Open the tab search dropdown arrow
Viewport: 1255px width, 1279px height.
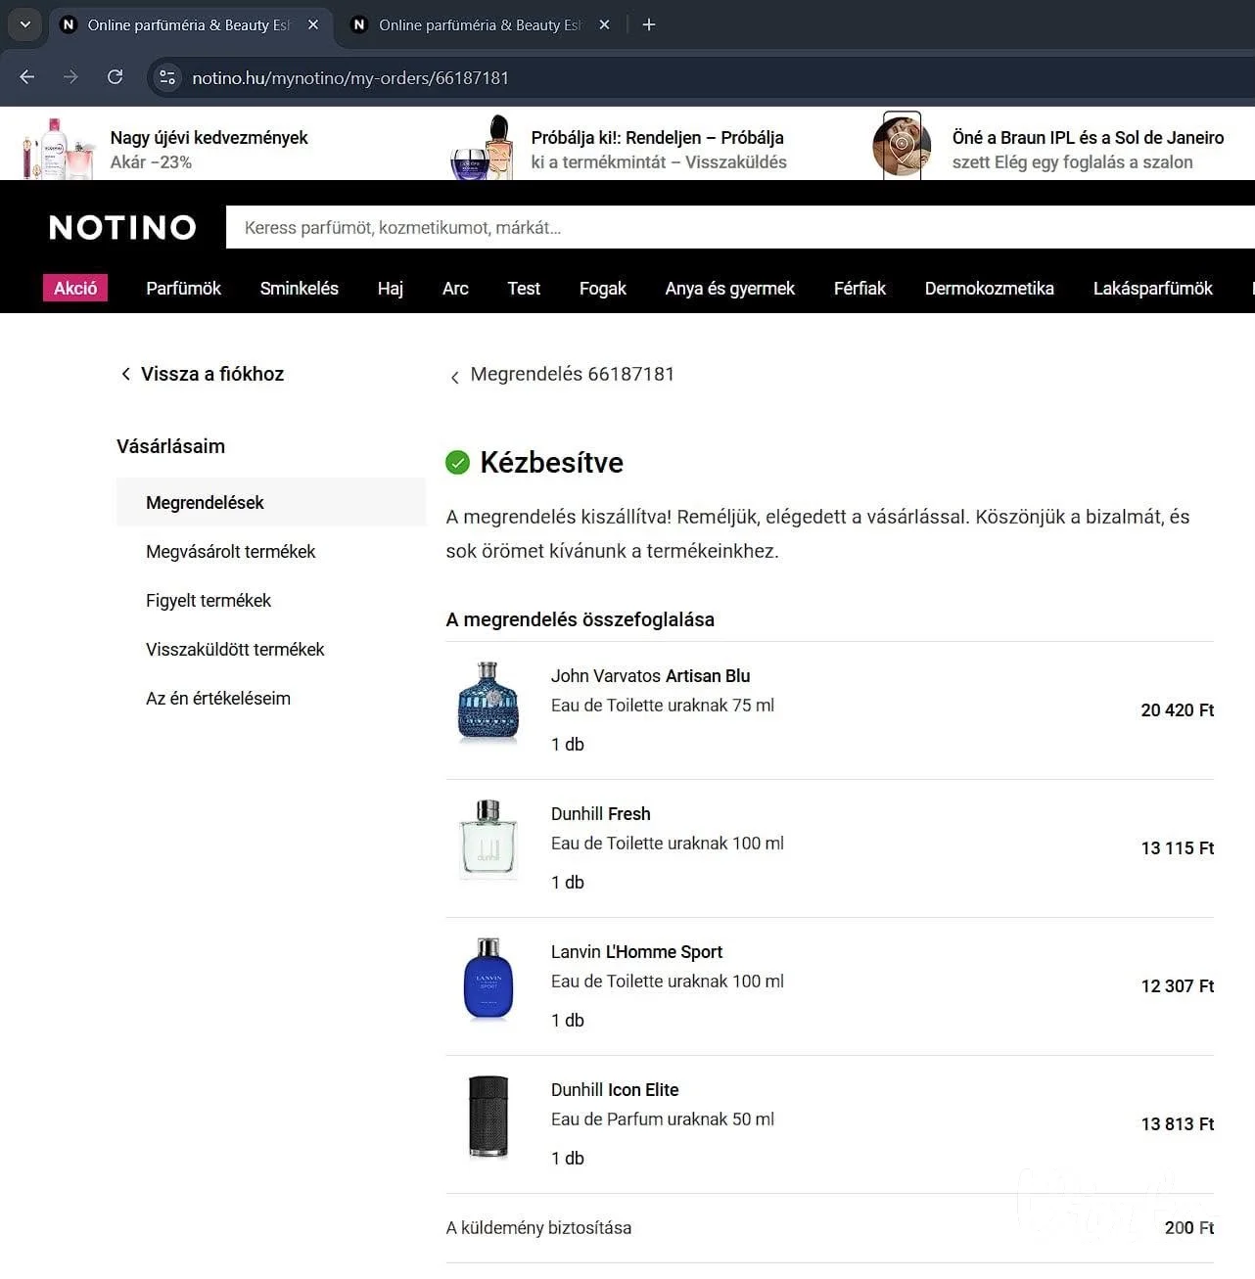pos(24,24)
